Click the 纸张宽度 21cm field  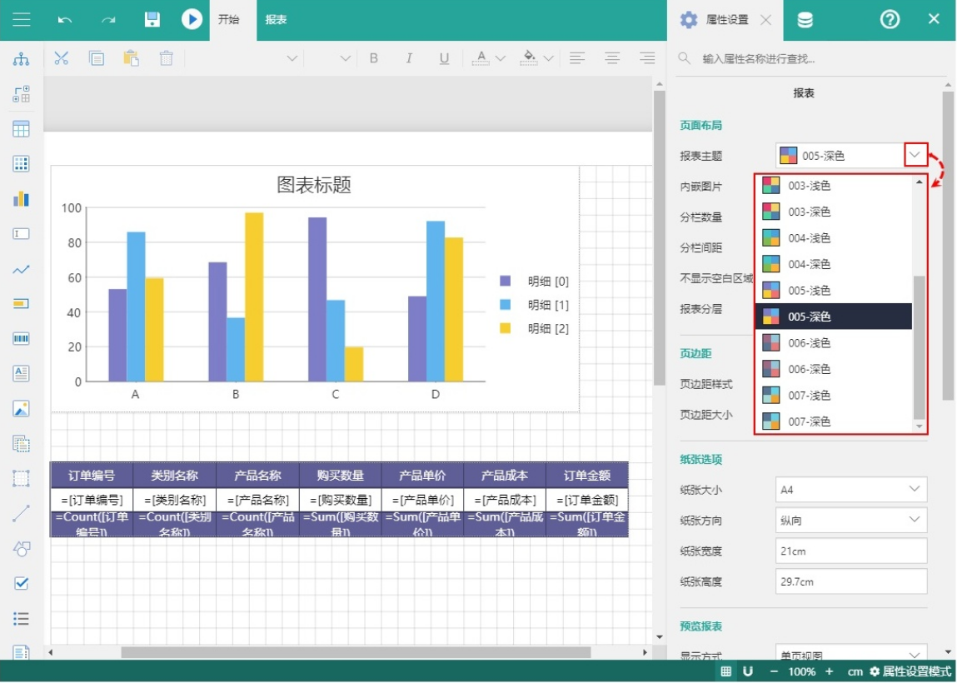(x=851, y=551)
